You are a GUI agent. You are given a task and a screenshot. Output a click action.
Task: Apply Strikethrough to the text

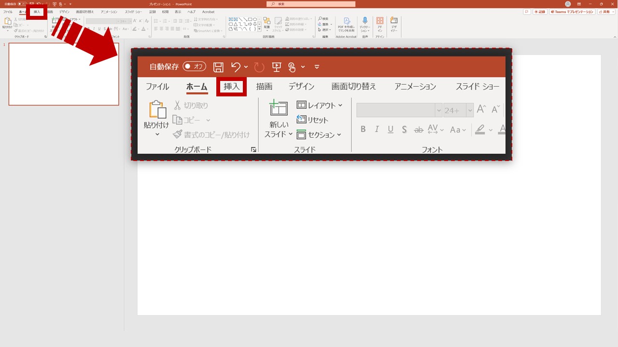418,129
